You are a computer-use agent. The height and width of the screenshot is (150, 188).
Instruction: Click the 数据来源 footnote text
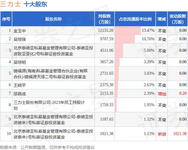click(x=47, y=147)
